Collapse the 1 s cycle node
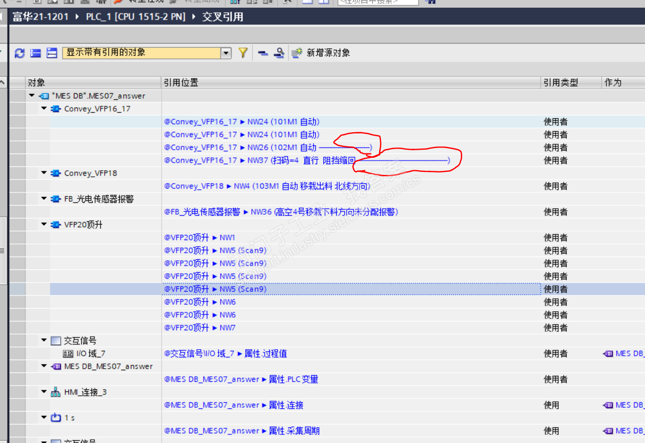645x443 pixels. pos(44,417)
